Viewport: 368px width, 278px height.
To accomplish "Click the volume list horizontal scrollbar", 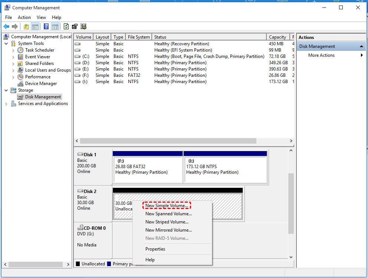I will click(x=168, y=141).
